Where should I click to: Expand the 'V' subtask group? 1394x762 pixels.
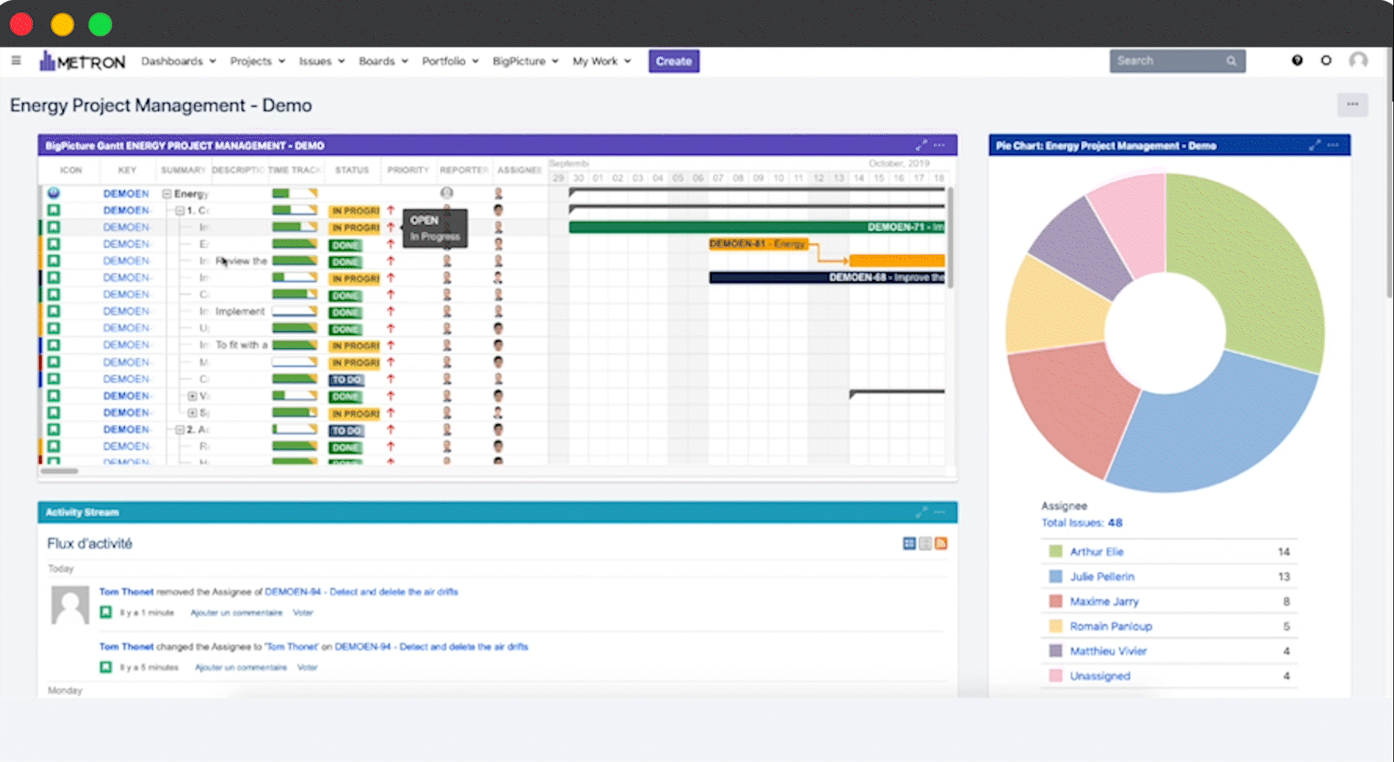192,396
